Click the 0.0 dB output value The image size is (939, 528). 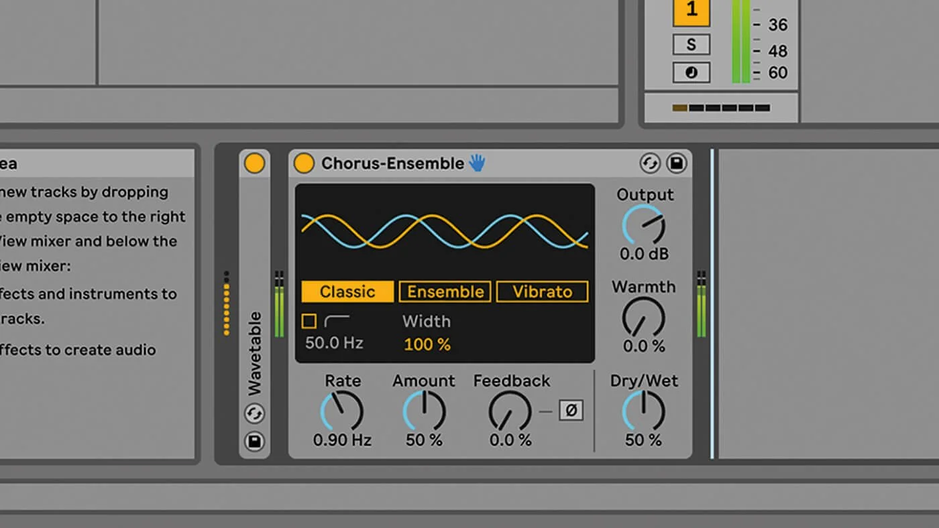click(644, 254)
